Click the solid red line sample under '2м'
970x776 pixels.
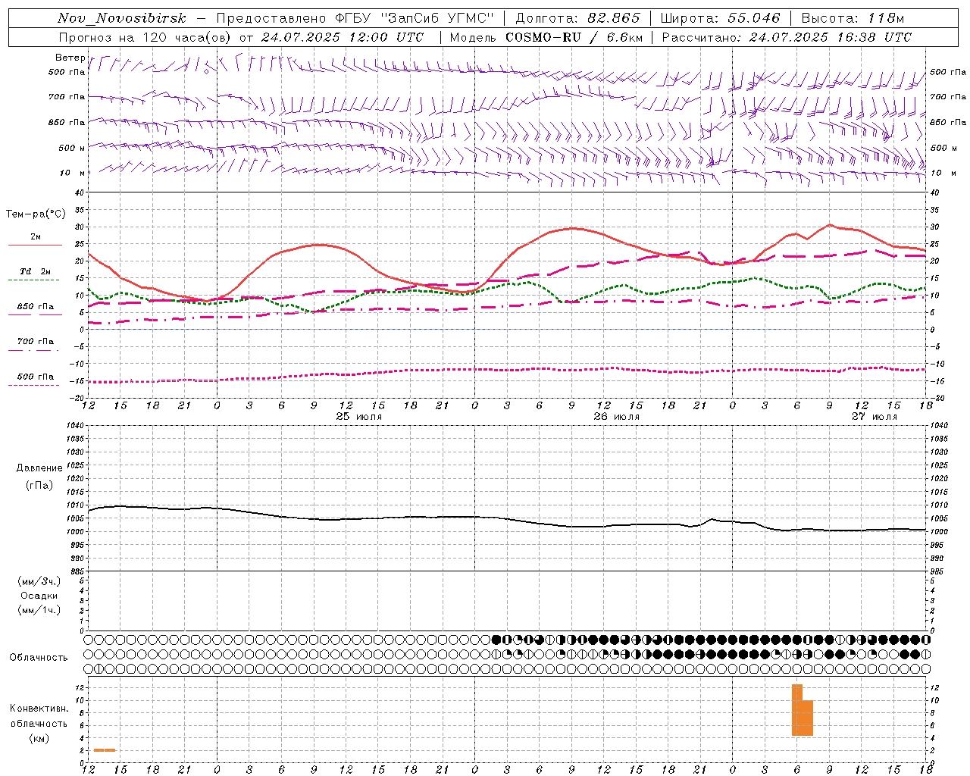tap(35, 246)
